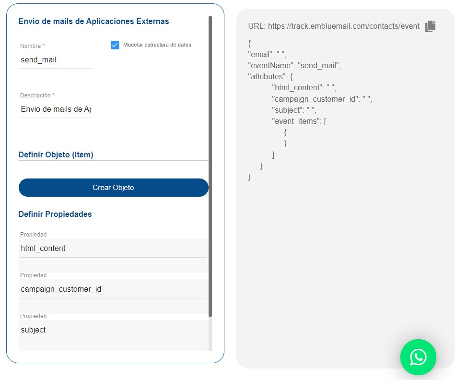Click the Modelar estructura de datos label
Image resolution: width=456 pixels, height=380 pixels.
(157, 45)
